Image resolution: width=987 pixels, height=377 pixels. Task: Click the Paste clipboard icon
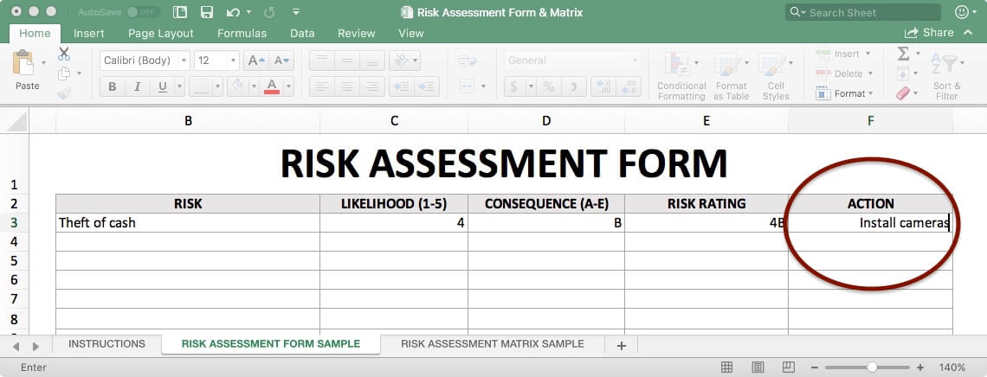[x=23, y=63]
